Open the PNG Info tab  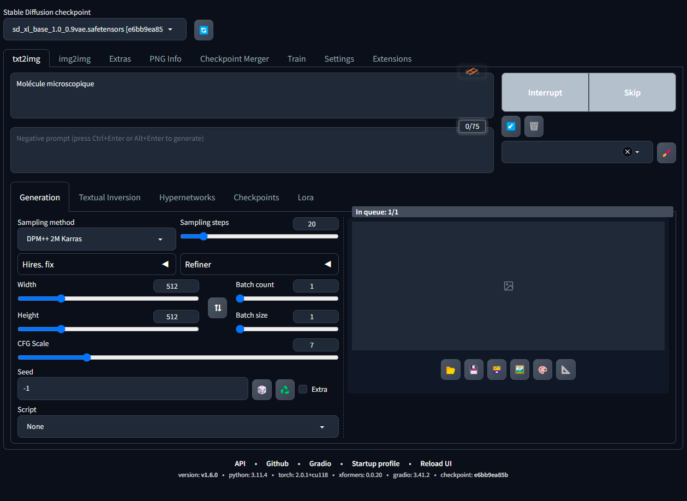(x=165, y=59)
